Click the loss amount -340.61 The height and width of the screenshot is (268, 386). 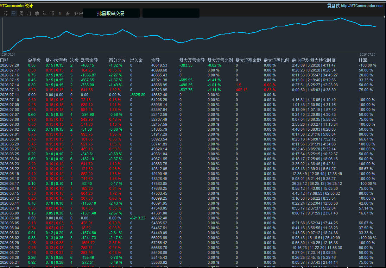[x=87, y=154]
